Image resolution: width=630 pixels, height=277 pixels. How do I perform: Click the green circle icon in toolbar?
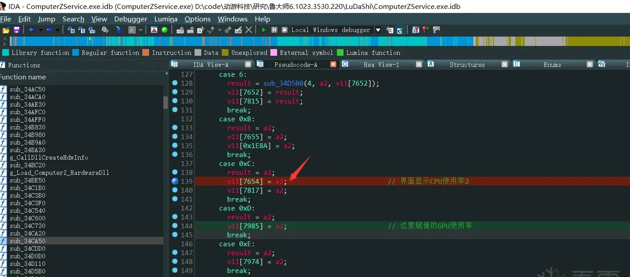[x=165, y=30]
